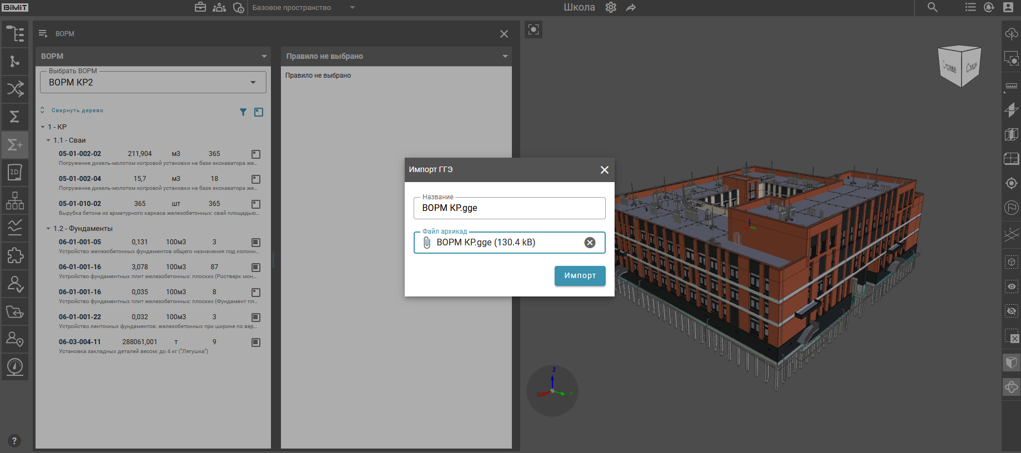Clear the attached ВОРМ КР.gge file
This screenshot has width=1021, height=453.
pyautogui.click(x=590, y=243)
